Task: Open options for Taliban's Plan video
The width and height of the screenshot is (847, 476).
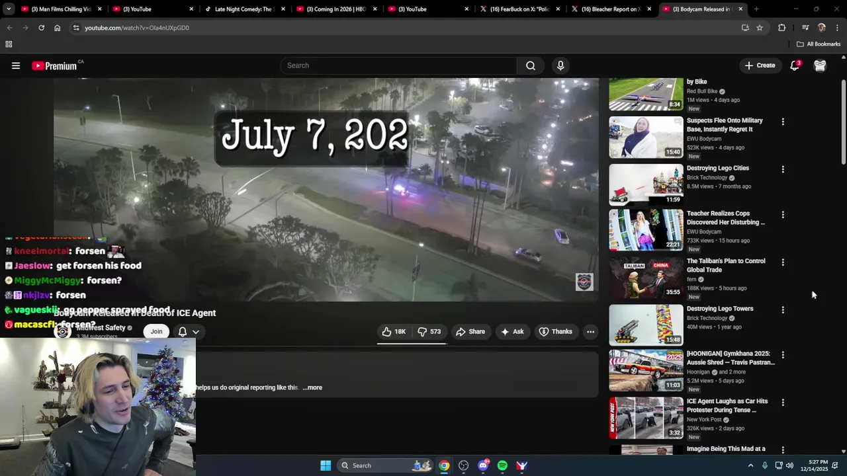Action: (x=783, y=262)
